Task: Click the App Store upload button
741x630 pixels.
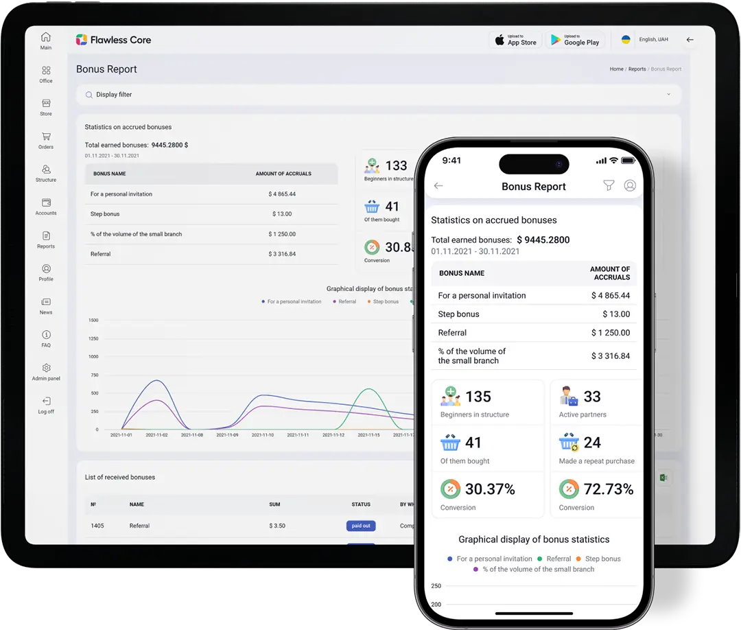Action: pos(516,40)
